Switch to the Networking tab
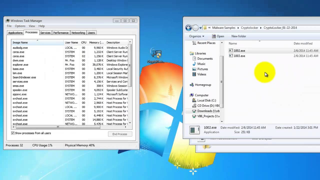This screenshot has width=320, height=180. (78, 33)
